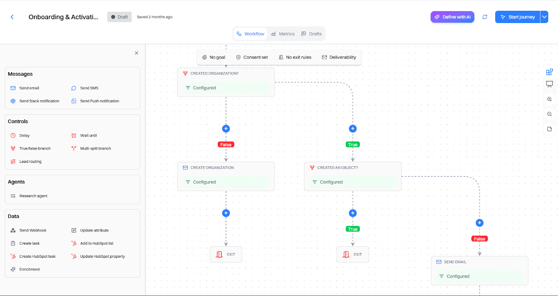Switch to the Metrics tab
Image resolution: width=558 pixels, height=296 pixels.
click(283, 34)
